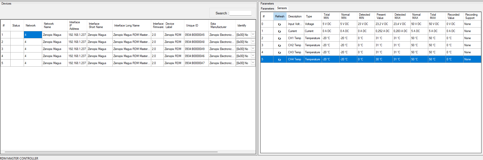The width and height of the screenshot is (483, 160).
Task: Click the Description column header
Action: 295,16
